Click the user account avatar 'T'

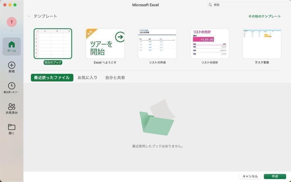12,22
